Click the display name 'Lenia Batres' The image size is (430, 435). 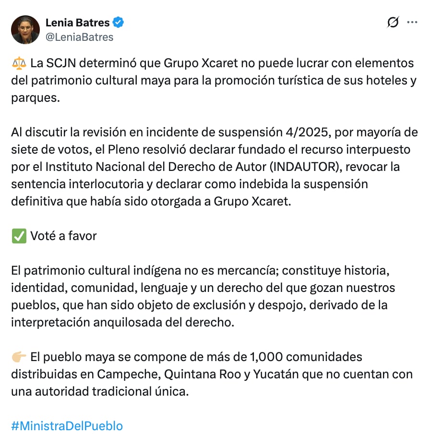[77, 22]
